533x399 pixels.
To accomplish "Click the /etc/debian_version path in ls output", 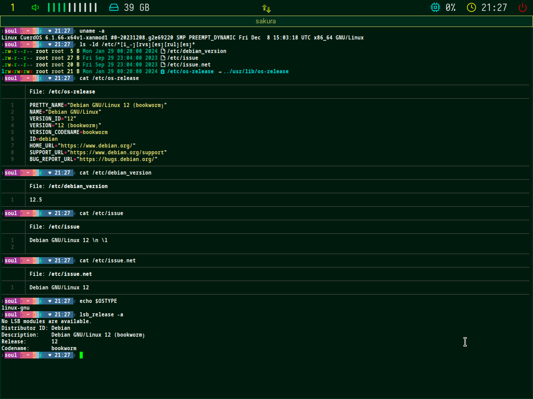I will pyautogui.click(x=196, y=51).
